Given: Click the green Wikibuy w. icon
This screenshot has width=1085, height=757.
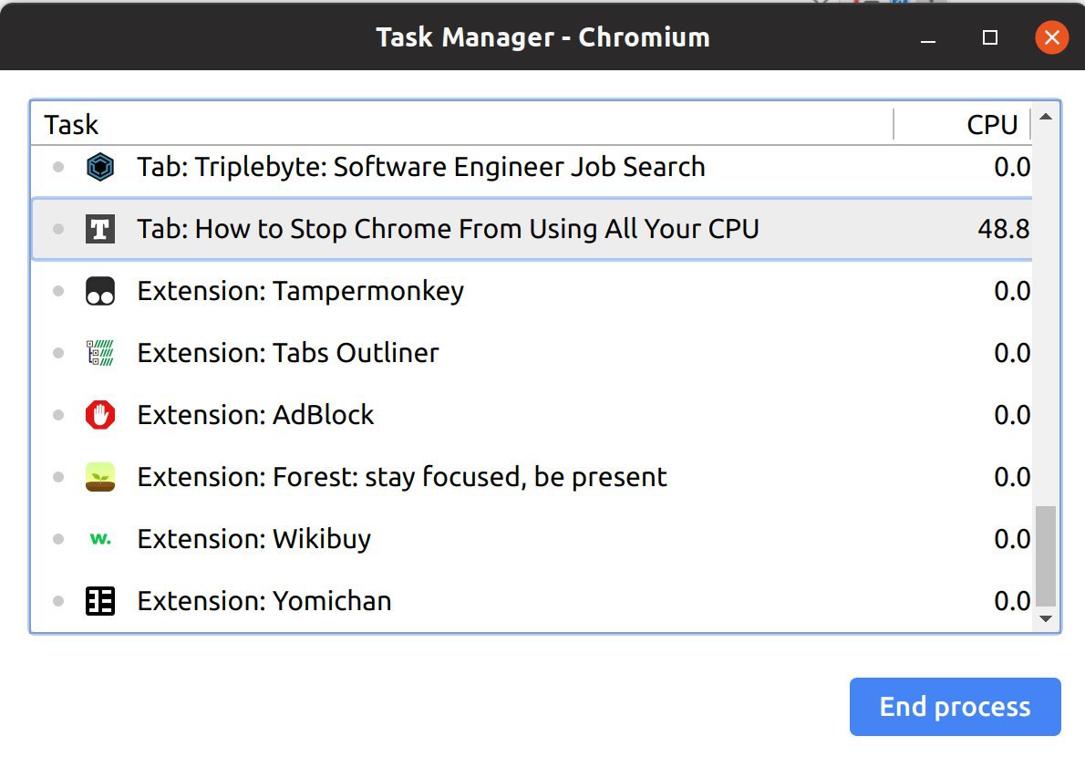Looking at the screenshot, I should pyautogui.click(x=100, y=538).
